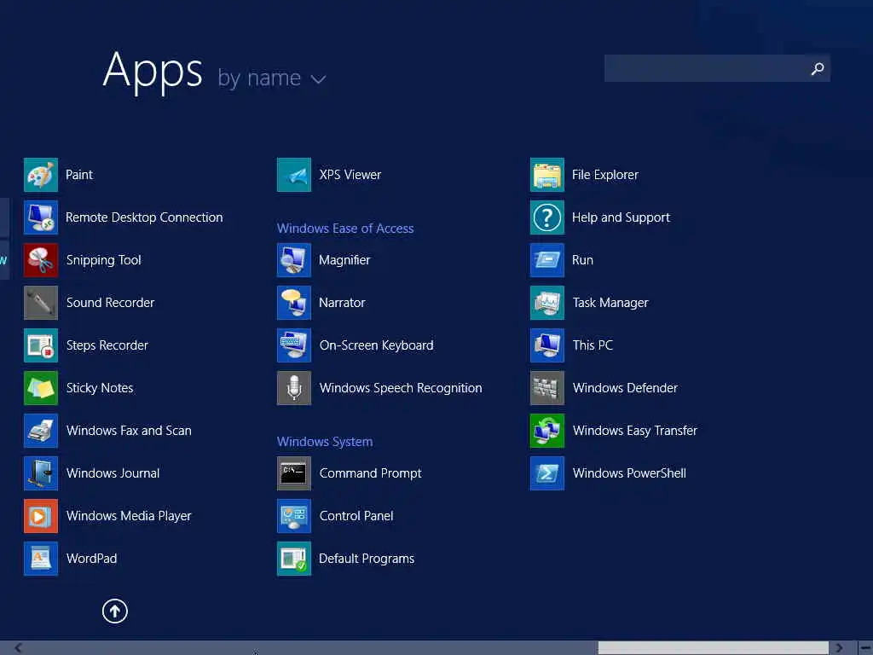Open the Snipping Tool icon
The width and height of the screenshot is (873, 655).
tap(41, 260)
